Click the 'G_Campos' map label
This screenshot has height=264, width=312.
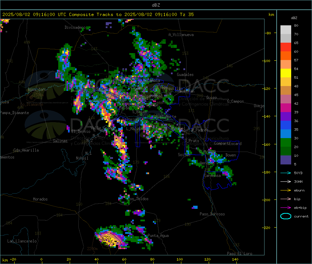click(x=235, y=101)
